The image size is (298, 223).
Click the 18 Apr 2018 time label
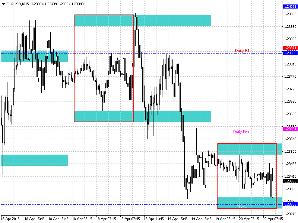click(x=11, y=219)
